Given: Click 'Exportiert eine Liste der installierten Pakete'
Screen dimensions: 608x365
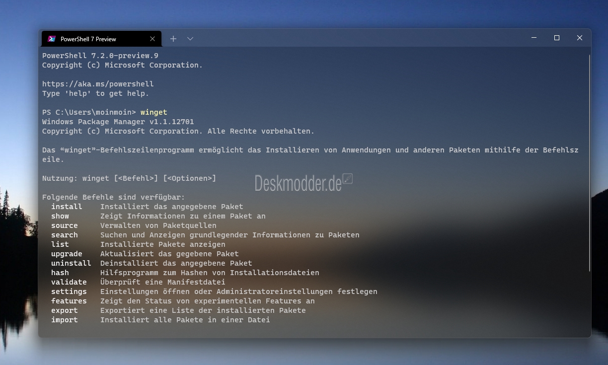Looking at the screenshot, I should pyautogui.click(x=203, y=310).
